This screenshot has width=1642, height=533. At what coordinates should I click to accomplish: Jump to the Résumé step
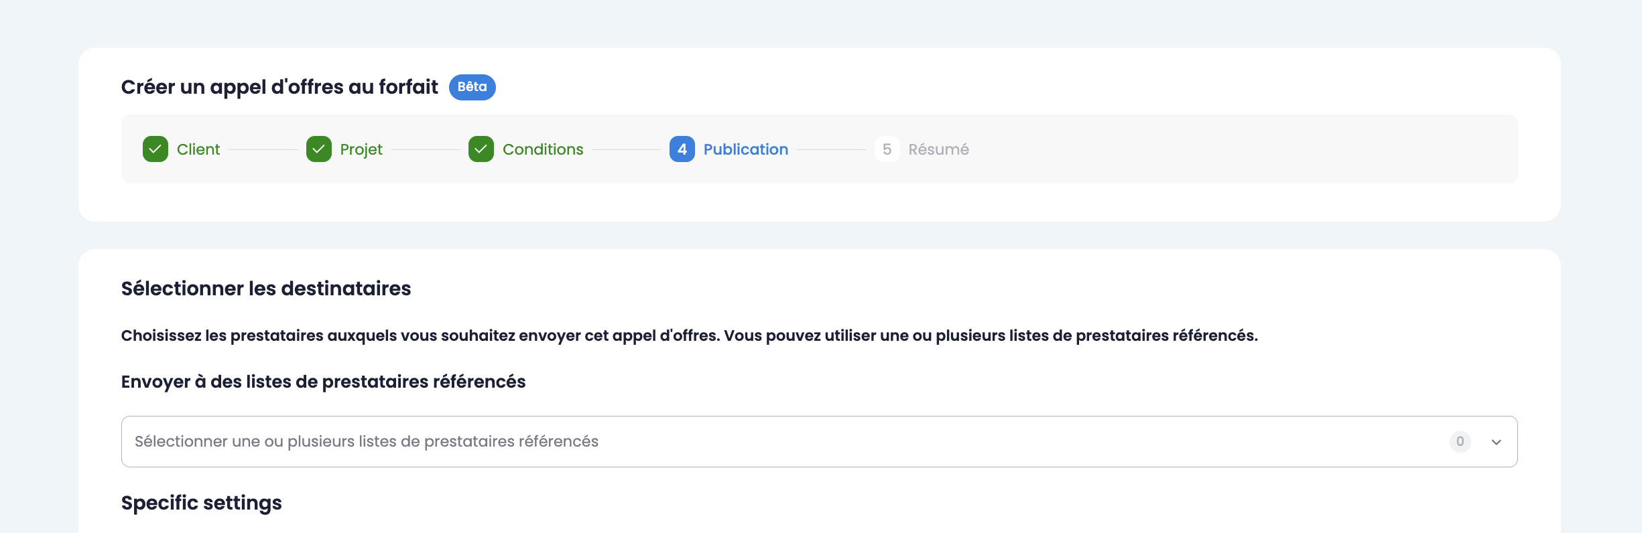(x=938, y=149)
